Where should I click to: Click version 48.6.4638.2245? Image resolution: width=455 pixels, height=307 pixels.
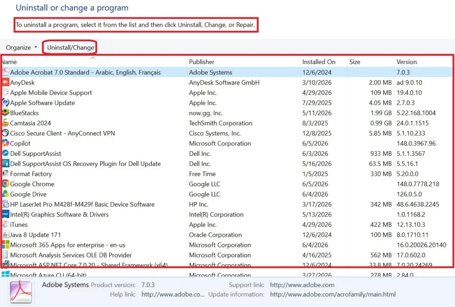point(418,205)
